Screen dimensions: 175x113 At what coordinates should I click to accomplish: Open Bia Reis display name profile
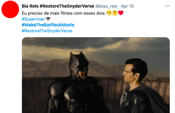pyautogui.click(x=30, y=6)
